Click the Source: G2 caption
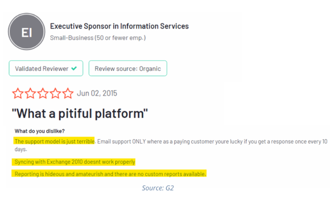Image resolution: width=334 pixels, height=200 pixels. (158, 188)
